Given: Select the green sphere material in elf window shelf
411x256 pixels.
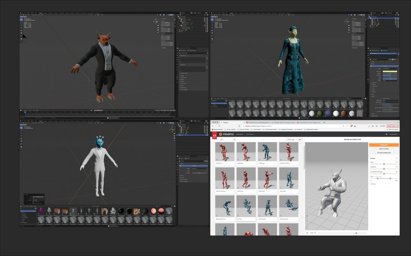Looking at the screenshot, I should click(x=320, y=113).
